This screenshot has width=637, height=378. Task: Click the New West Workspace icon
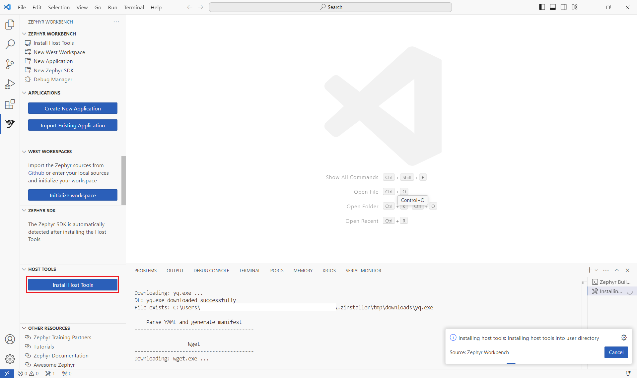28,52
